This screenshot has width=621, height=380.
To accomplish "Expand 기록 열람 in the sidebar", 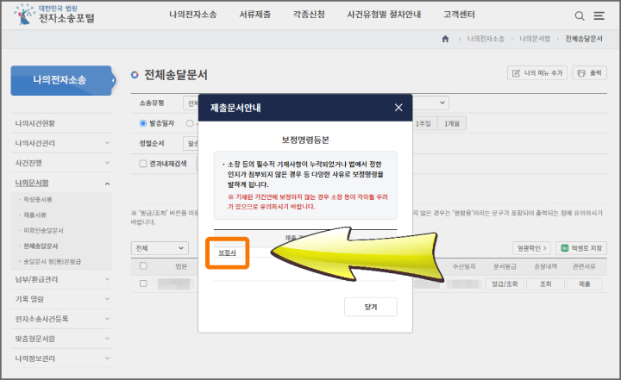I will click(63, 299).
